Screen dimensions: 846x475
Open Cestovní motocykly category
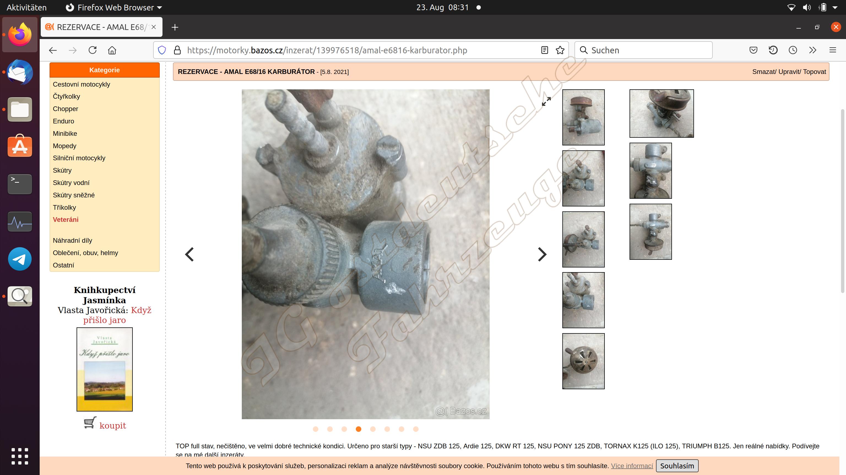click(82, 84)
